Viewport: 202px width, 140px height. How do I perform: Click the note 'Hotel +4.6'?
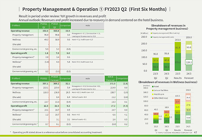click(76, 115)
